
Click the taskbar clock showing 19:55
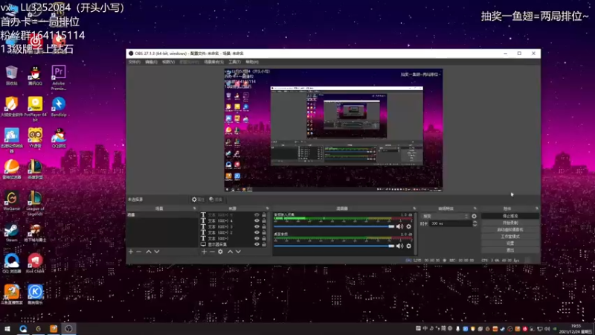pos(576,329)
